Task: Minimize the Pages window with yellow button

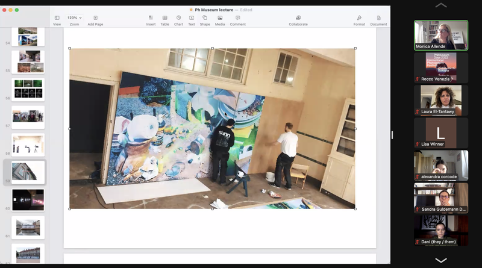Action: (x=10, y=10)
